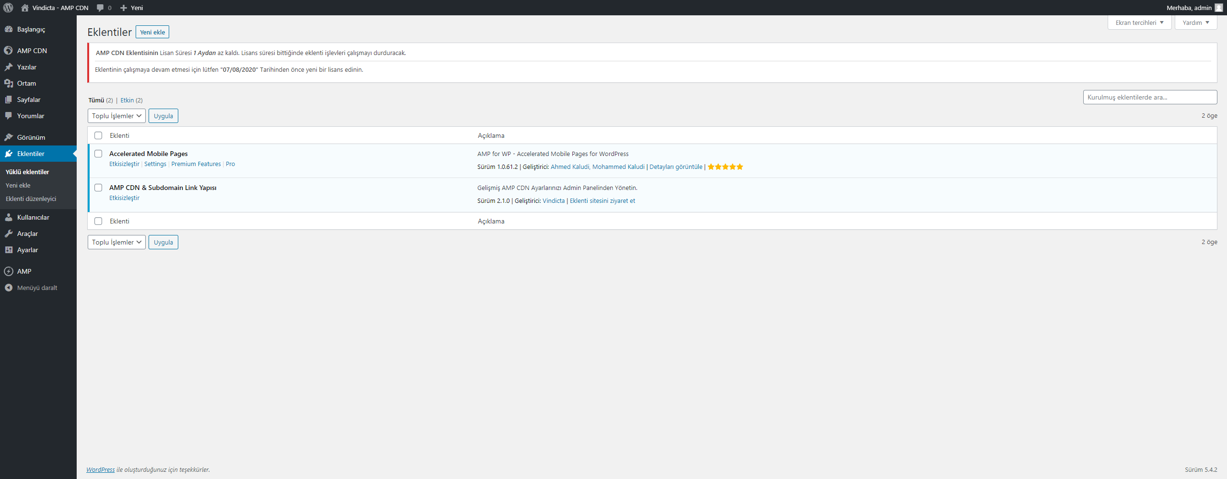Screen dimensions: 1227x479
Task: Check the Accelerated Mobile Pages checkbox
Action: 98,154
